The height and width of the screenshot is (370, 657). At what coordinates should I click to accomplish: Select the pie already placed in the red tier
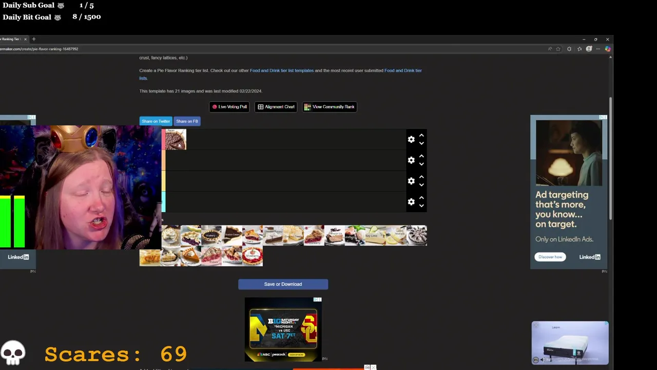point(176,139)
